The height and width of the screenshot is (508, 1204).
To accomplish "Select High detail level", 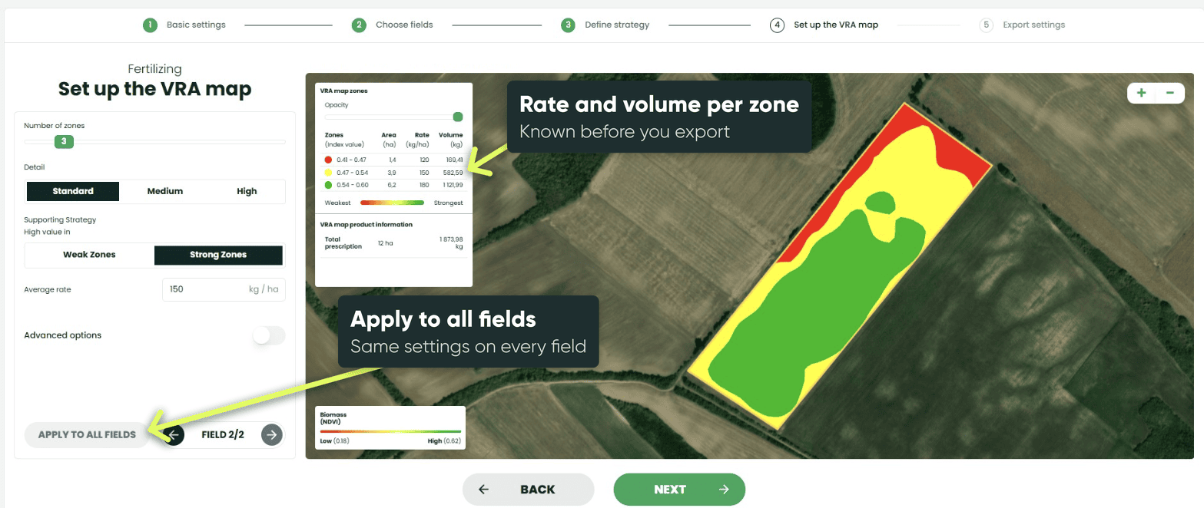I will pos(247,191).
